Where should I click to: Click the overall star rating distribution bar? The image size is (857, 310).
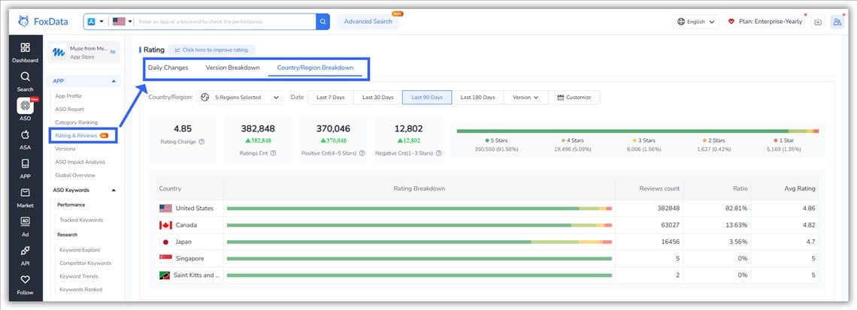pyautogui.click(x=637, y=131)
